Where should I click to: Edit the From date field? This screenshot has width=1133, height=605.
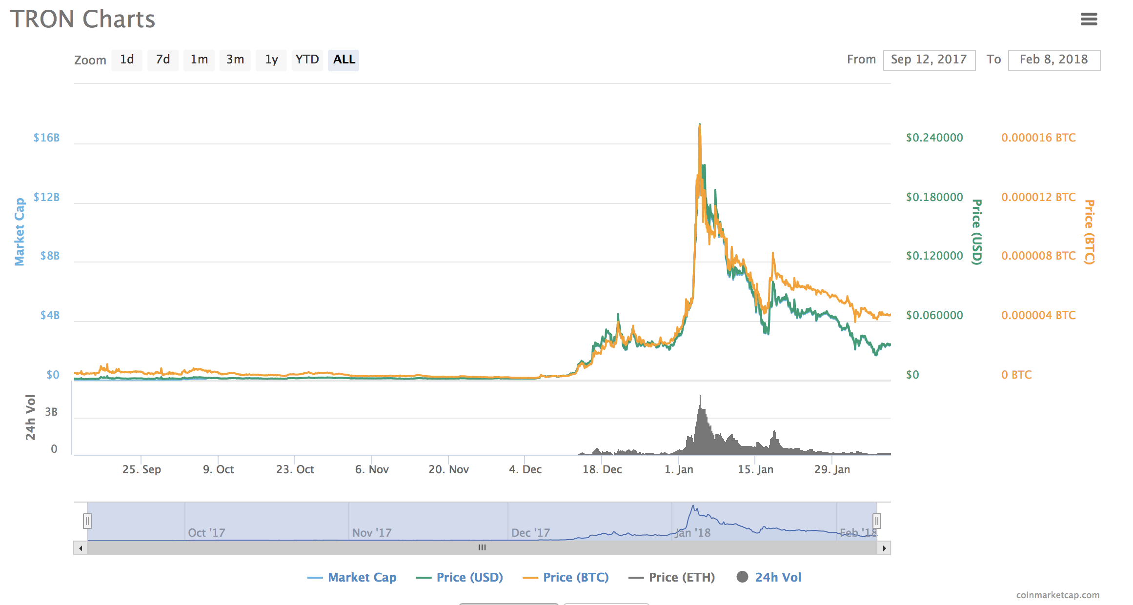click(x=929, y=60)
